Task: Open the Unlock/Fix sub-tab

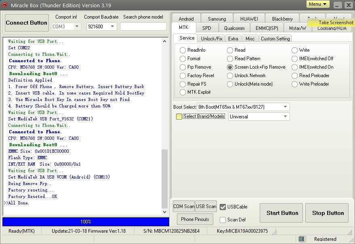Action: point(212,38)
